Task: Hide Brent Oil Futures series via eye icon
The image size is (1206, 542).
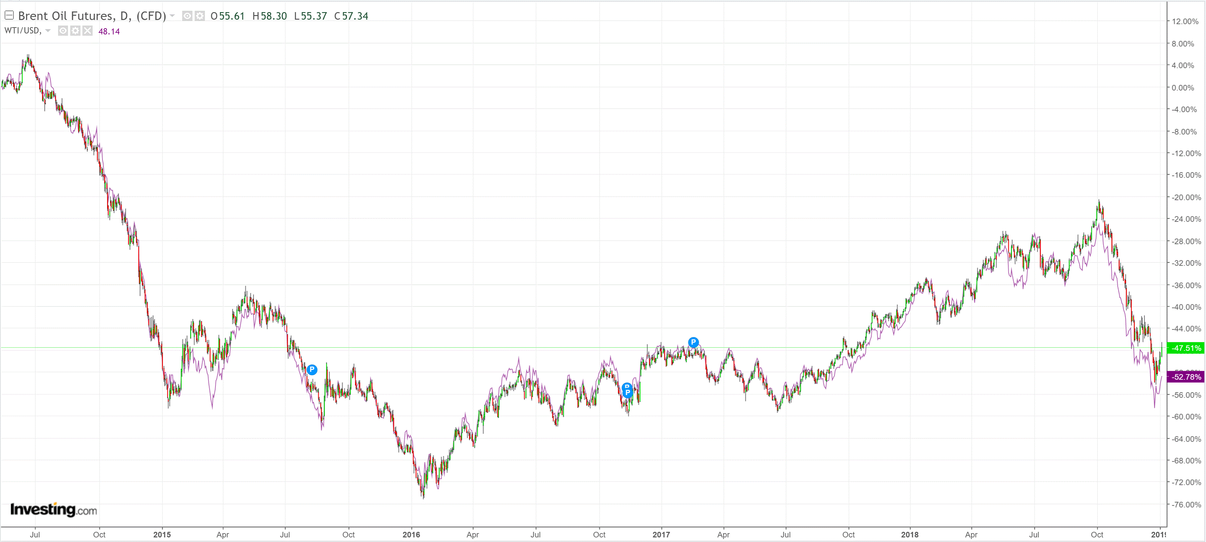Action: coord(187,16)
